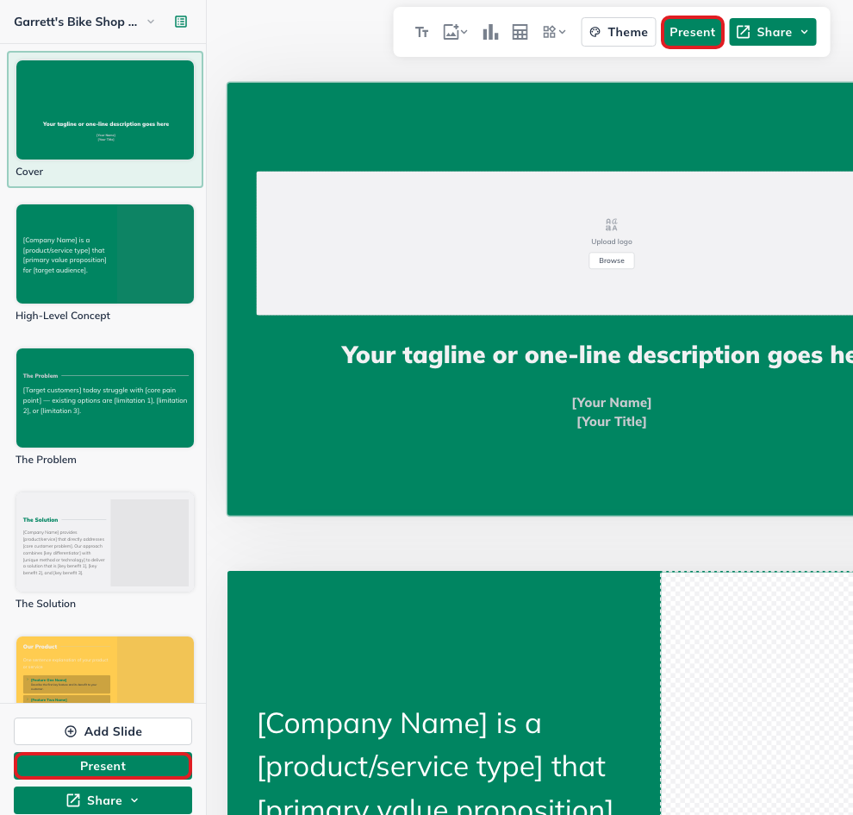This screenshot has height=815, width=853.
Task: Click the Present button in top toolbar
Action: point(692,32)
